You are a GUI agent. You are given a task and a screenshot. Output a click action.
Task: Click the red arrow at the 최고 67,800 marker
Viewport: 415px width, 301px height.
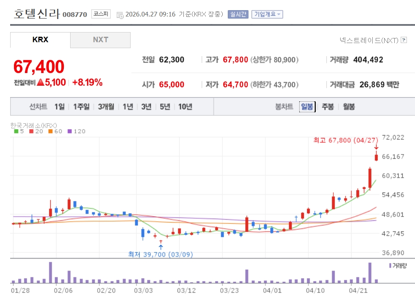click(376, 147)
